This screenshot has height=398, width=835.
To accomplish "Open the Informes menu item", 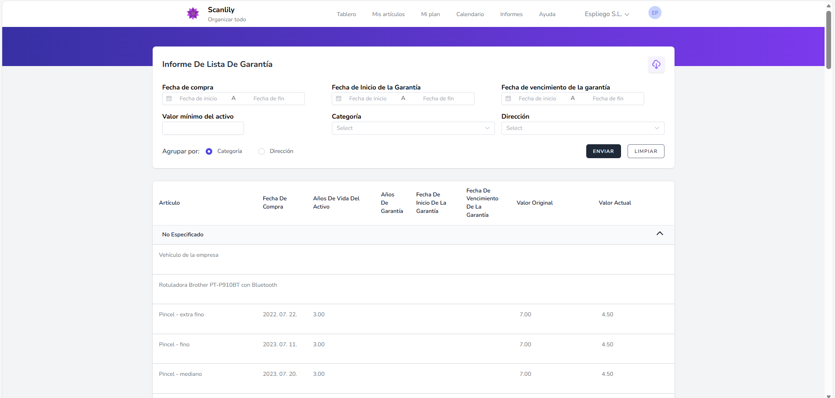I will click(x=511, y=14).
